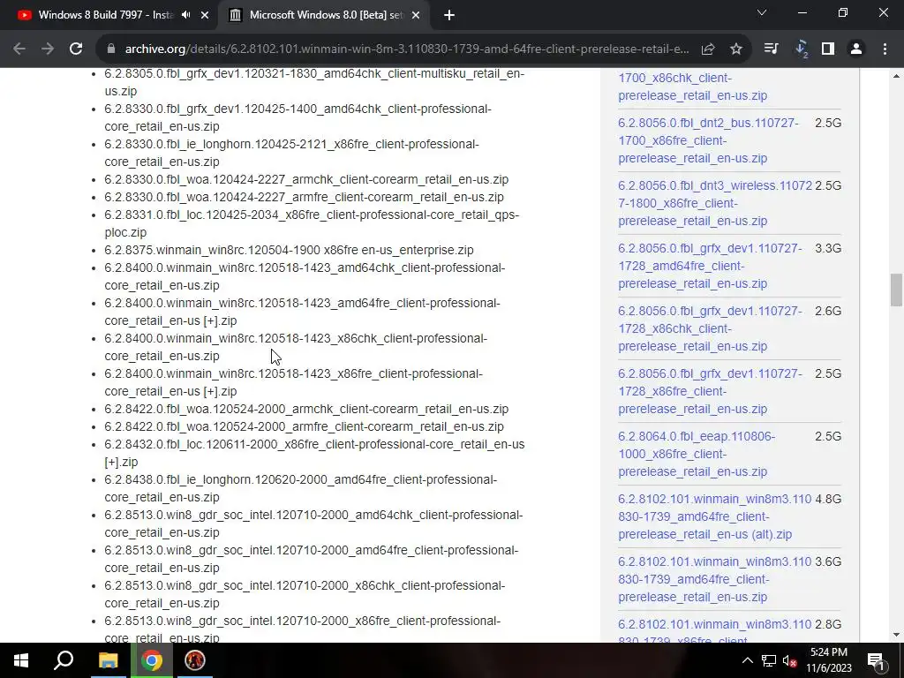Open the tab search dropdown chevron
904x678 pixels.
pos(762,12)
